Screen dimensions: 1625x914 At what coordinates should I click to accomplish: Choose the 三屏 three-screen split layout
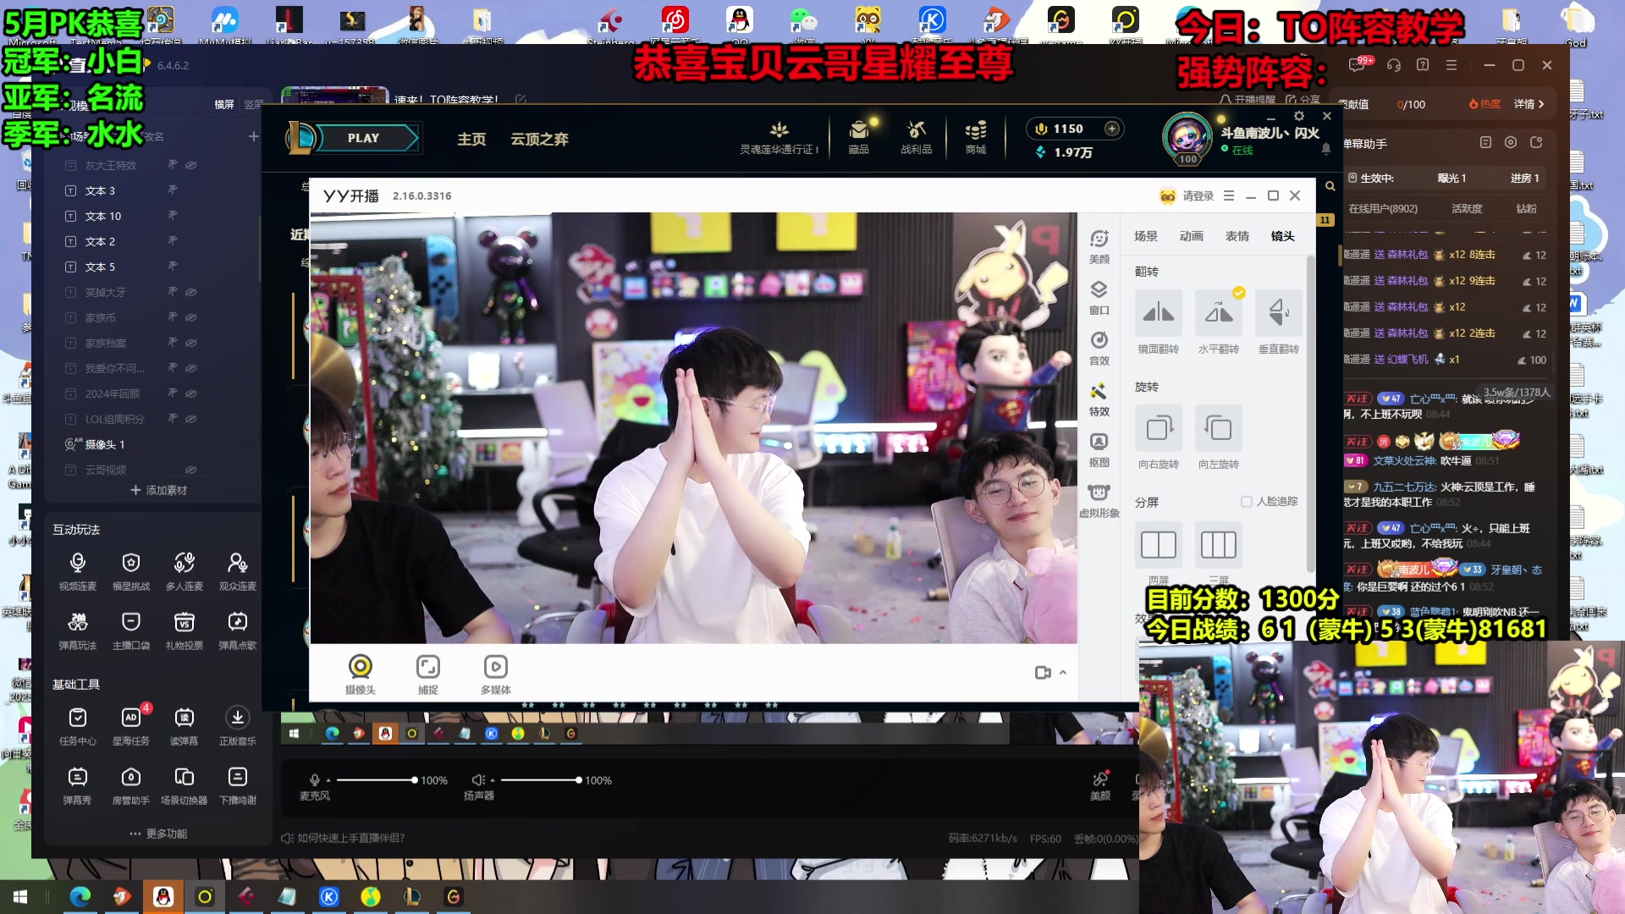point(1218,553)
